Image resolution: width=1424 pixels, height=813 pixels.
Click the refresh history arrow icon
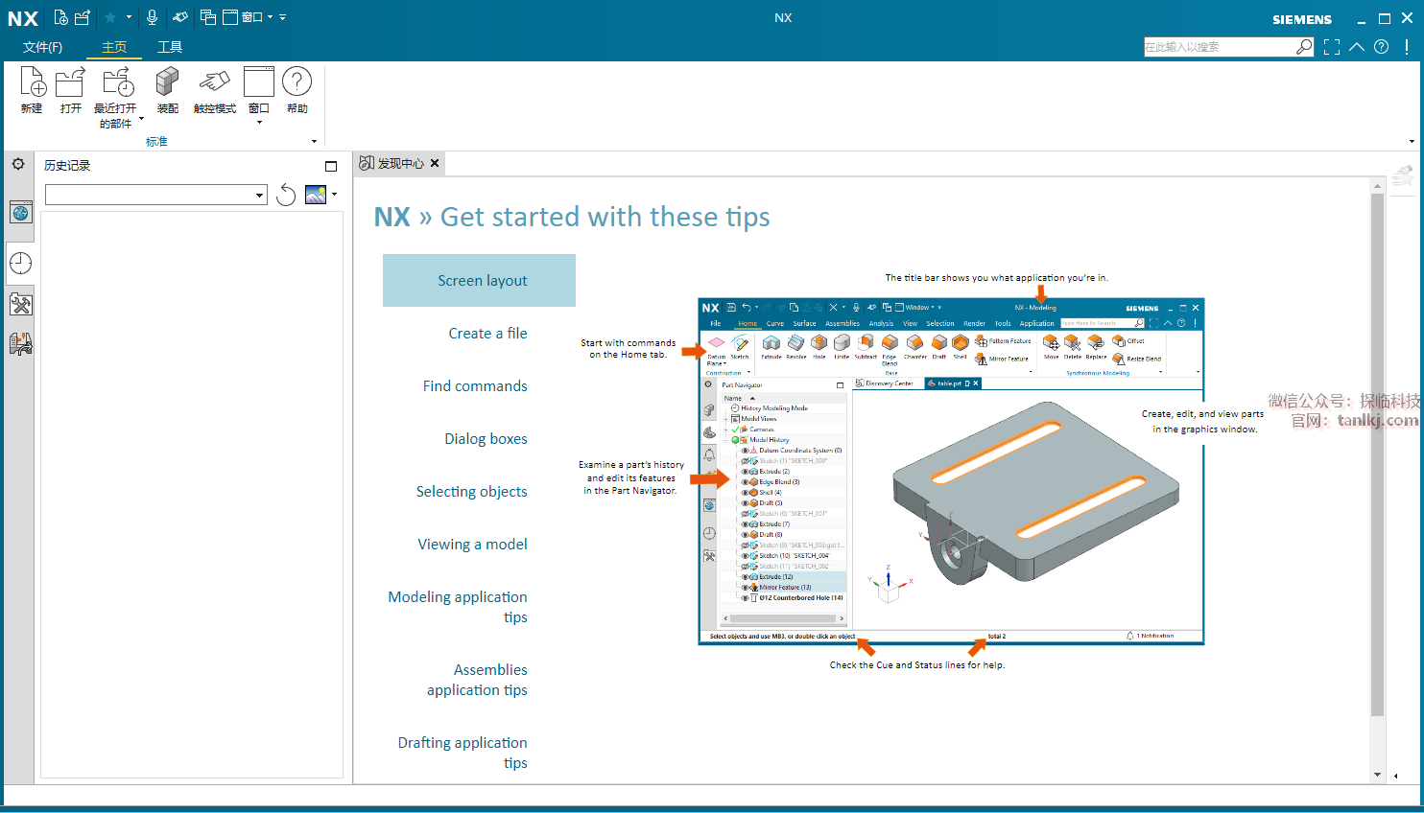click(286, 196)
